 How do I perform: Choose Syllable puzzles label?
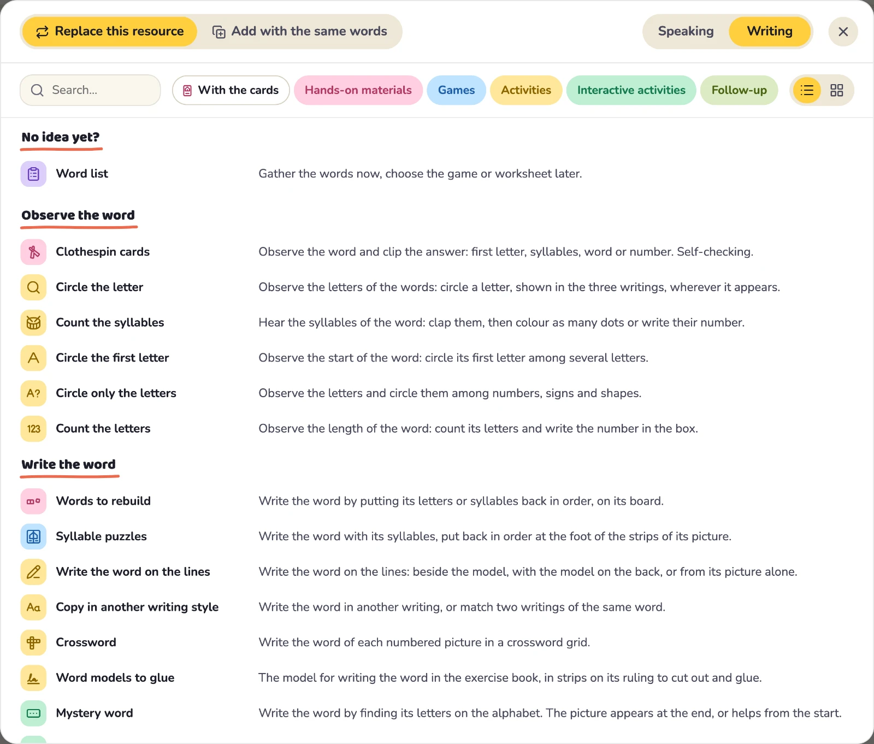[101, 536]
